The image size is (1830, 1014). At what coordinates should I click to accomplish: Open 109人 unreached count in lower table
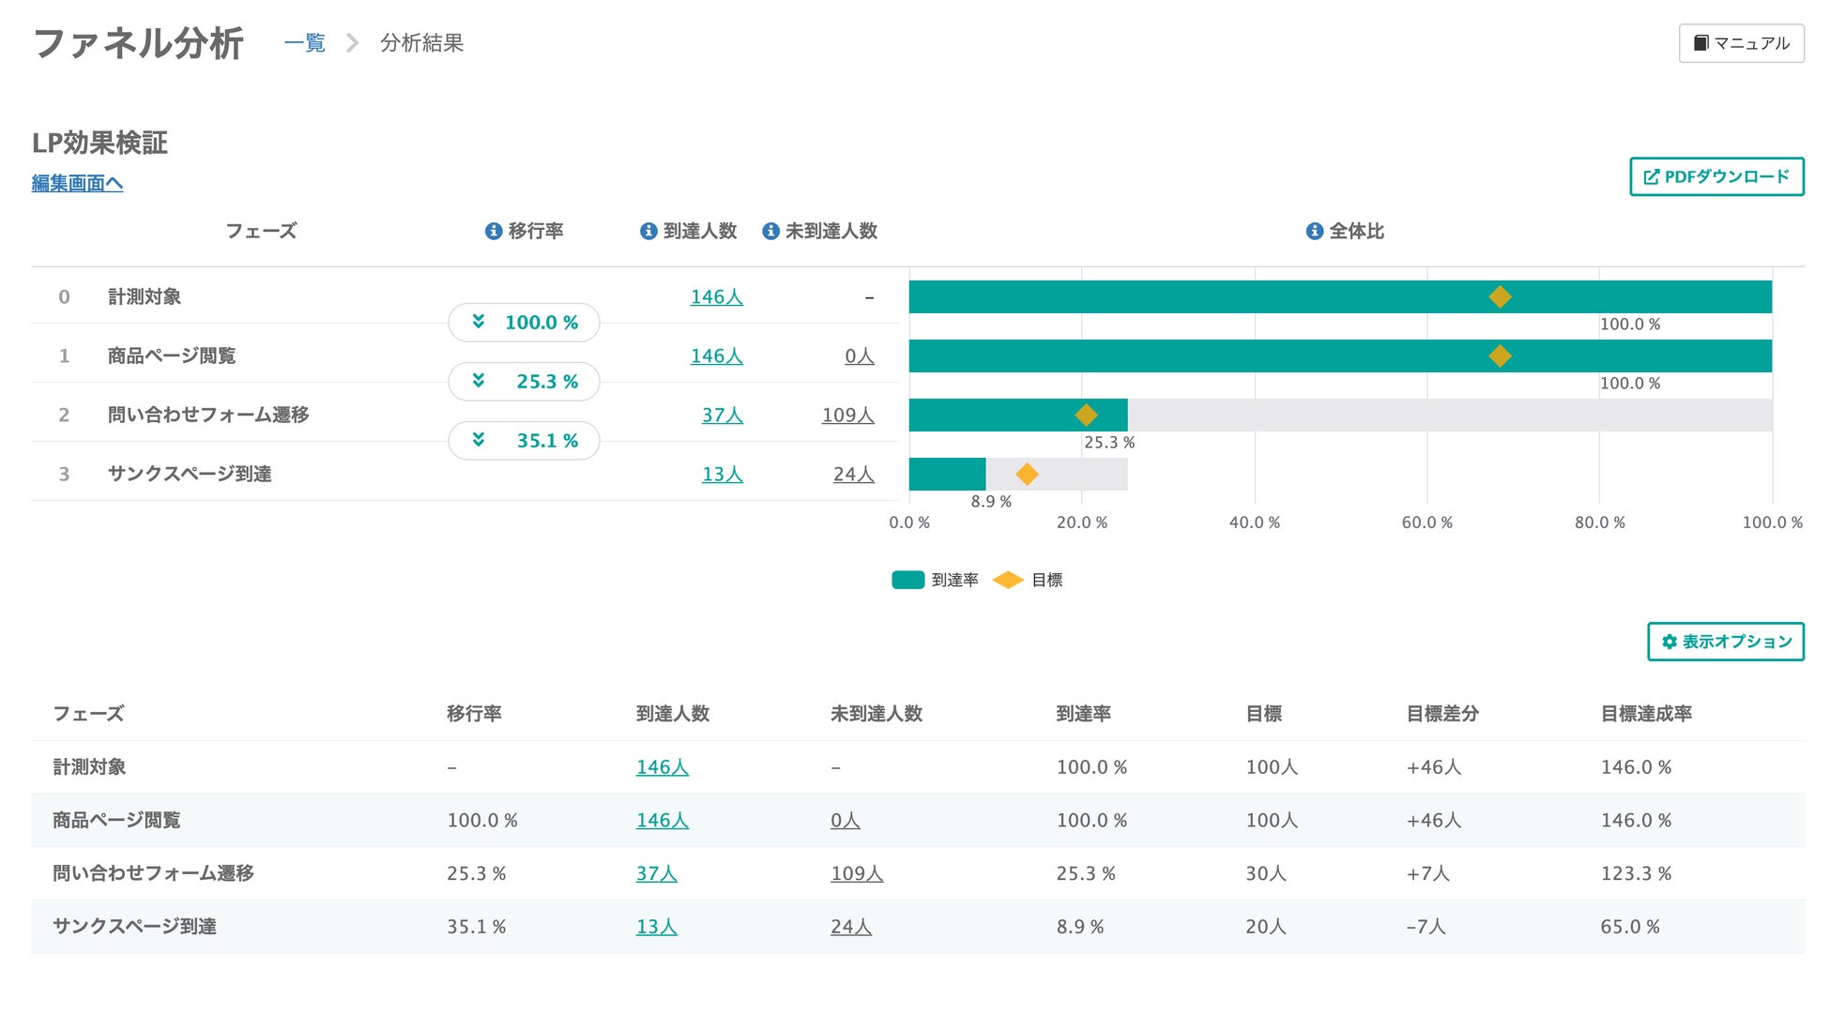point(856,873)
